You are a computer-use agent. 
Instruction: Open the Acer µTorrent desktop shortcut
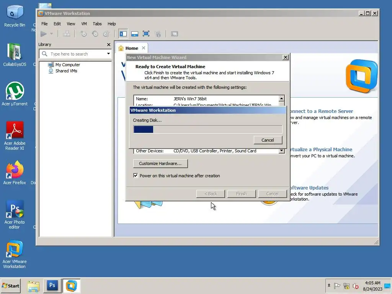(x=15, y=94)
